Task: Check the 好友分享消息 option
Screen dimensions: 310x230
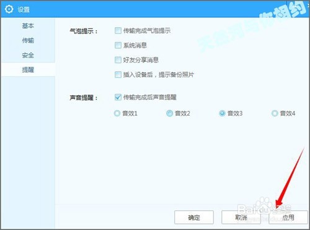Action: [x=118, y=60]
